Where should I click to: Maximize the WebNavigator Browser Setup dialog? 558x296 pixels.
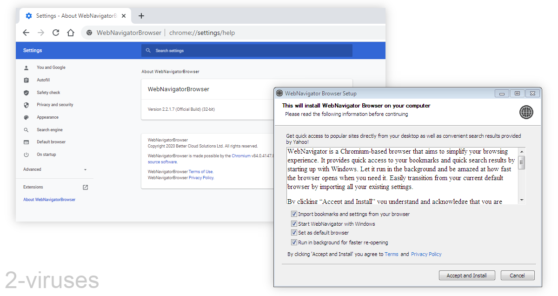coord(517,93)
